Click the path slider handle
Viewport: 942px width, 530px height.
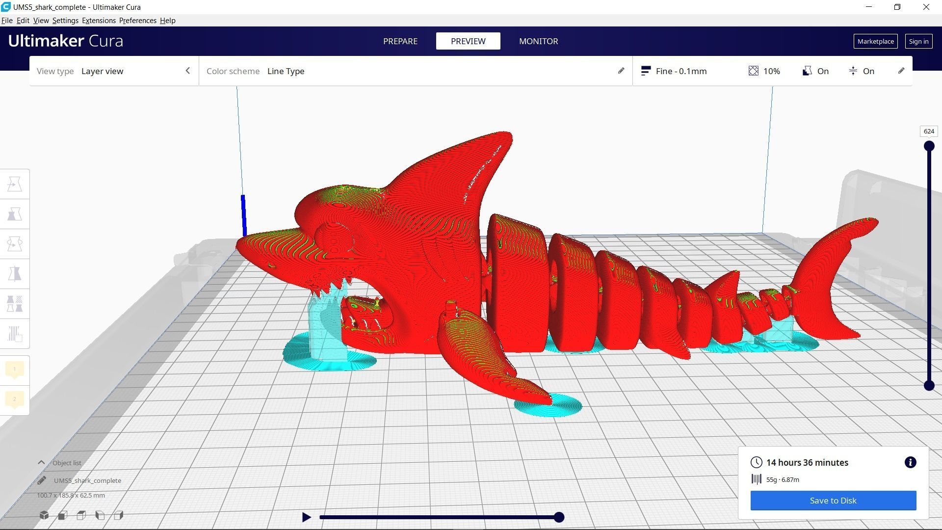559,517
